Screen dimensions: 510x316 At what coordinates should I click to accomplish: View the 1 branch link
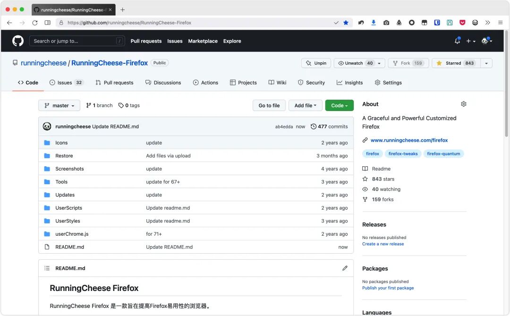coord(99,105)
